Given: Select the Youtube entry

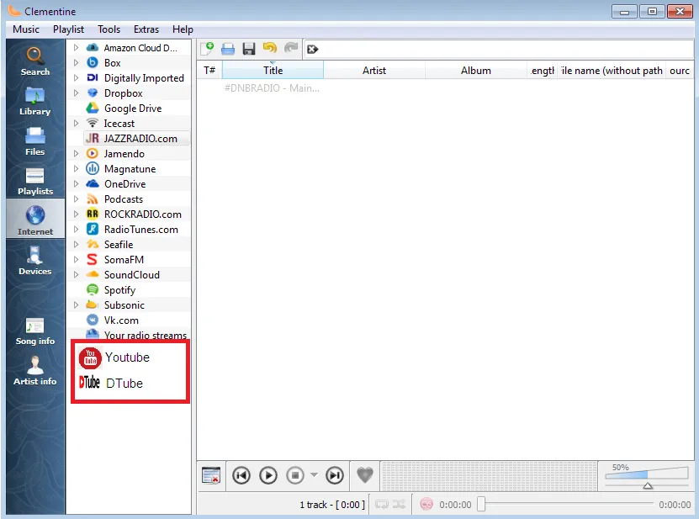Looking at the screenshot, I should [x=115, y=357].
